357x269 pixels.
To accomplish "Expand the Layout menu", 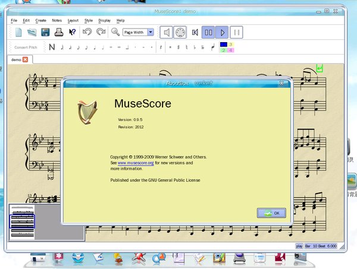I will coord(73,21).
